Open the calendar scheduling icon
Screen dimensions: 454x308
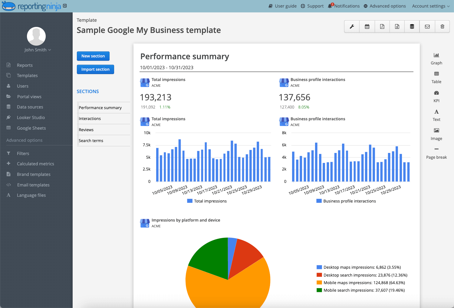[x=367, y=27]
